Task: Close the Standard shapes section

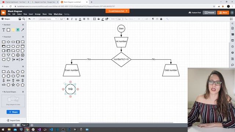Action: [23, 25]
